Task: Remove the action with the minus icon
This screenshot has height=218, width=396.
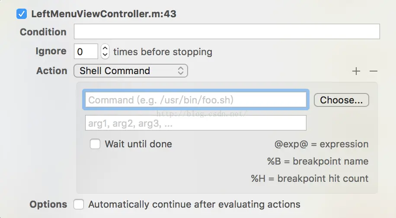Action: tap(374, 72)
